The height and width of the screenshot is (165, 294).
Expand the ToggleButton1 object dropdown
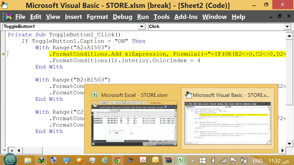[x=142, y=27]
